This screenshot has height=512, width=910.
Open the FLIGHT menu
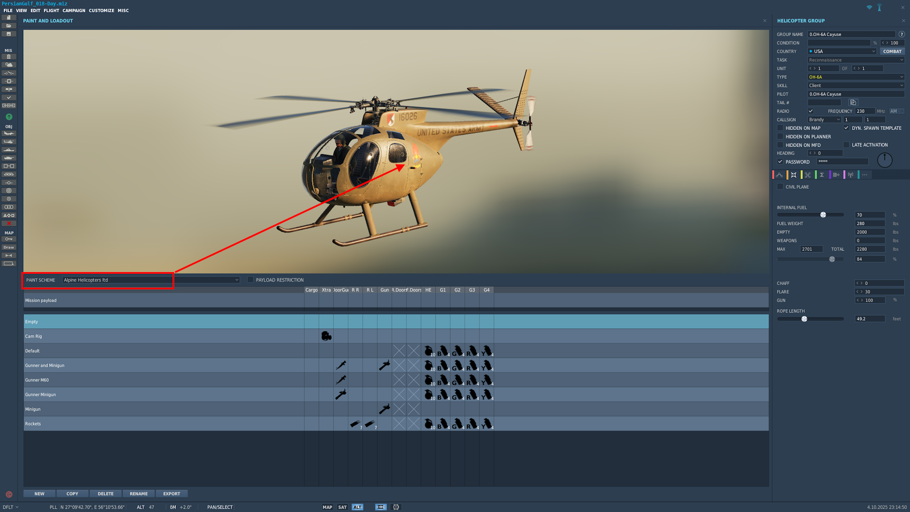(51, 10)
